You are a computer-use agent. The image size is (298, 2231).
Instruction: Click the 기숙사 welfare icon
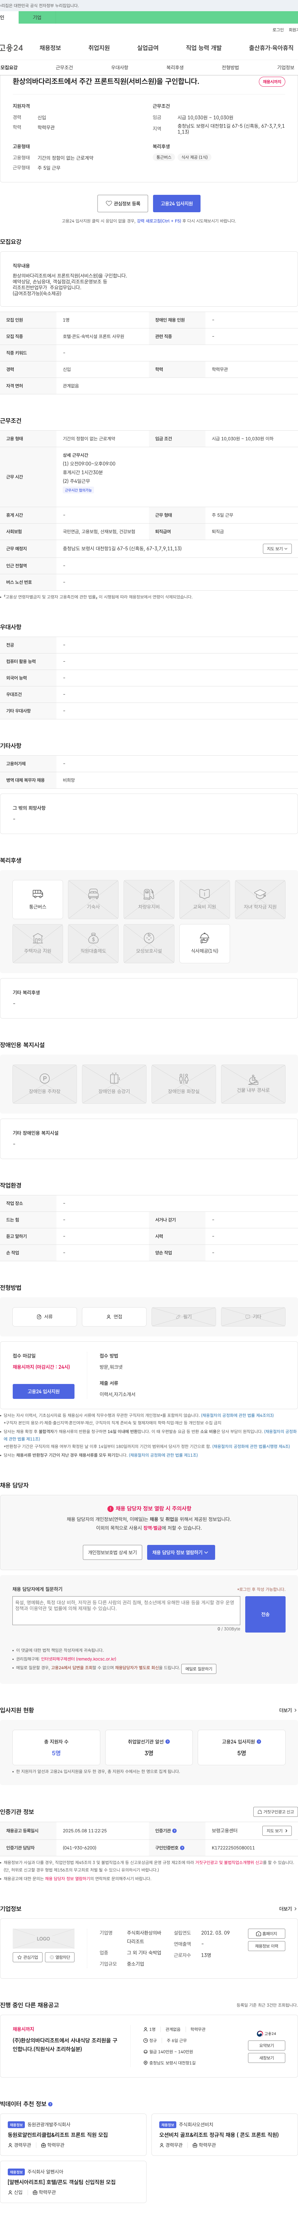tap(93, 900)
